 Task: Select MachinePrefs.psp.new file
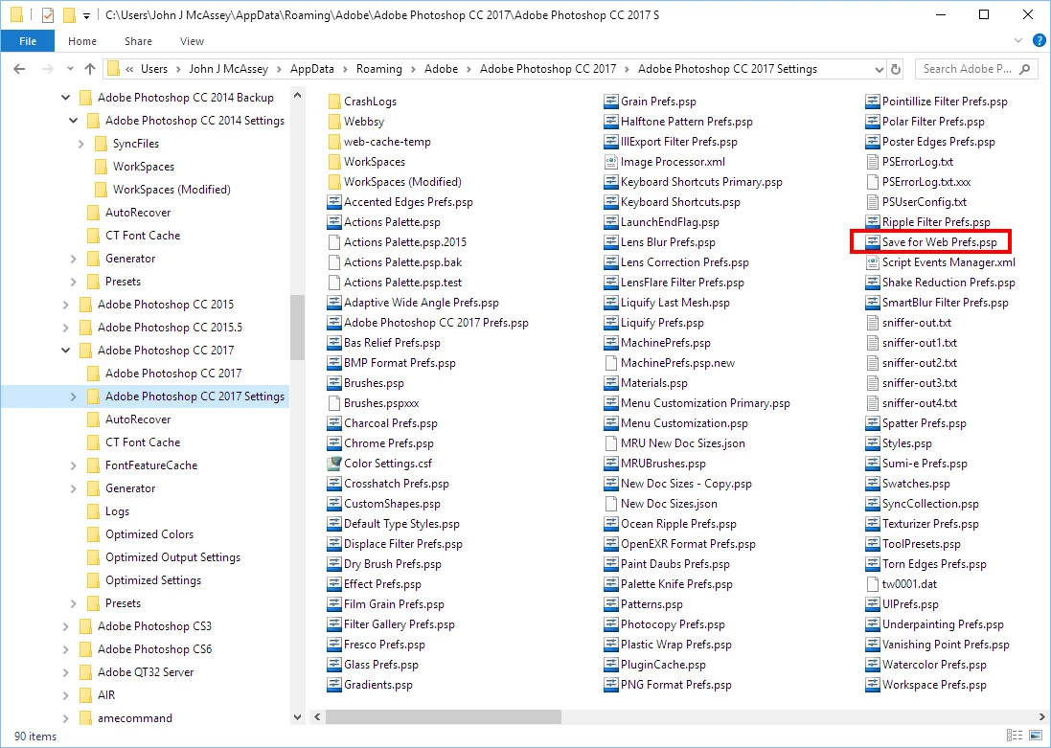click(669, 363)
